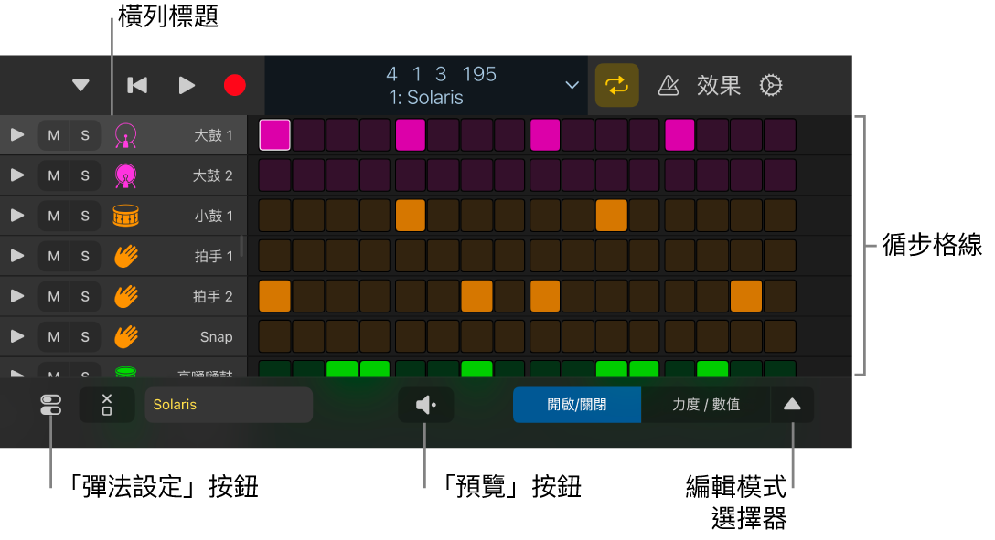Toggle the cycle loop button

pos(616,85)
